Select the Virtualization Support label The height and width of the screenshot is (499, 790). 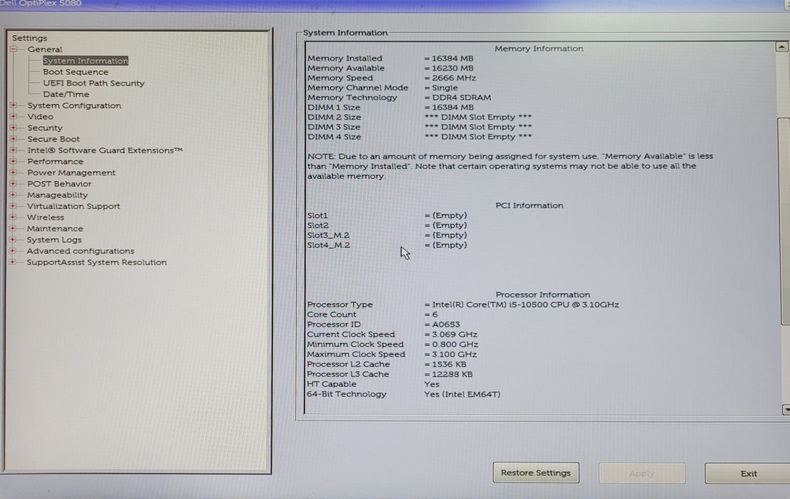(x=74, y=206)
